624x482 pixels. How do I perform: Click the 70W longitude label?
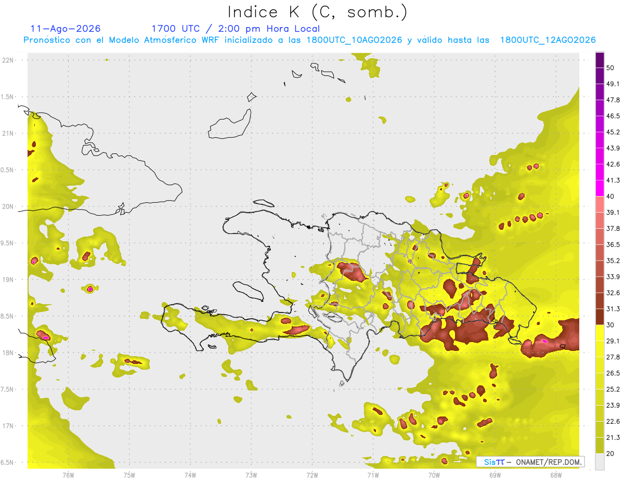pos(434,475)
